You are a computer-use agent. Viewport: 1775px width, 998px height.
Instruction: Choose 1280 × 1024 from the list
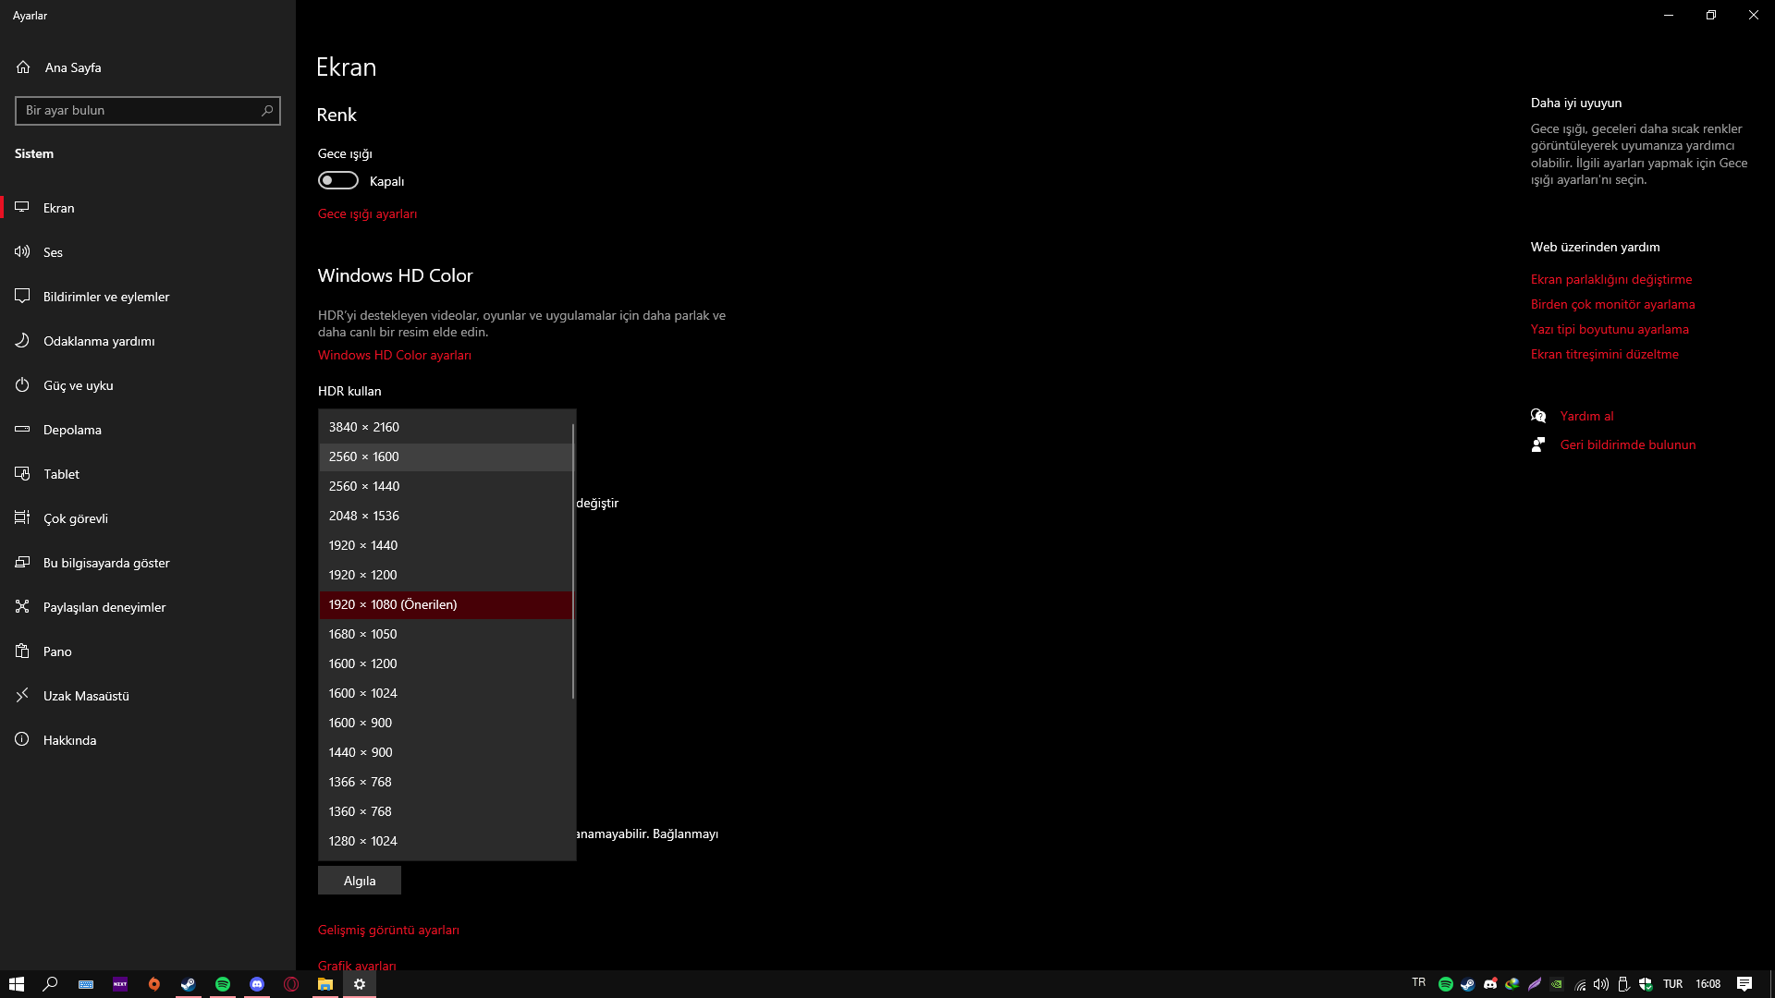[x=446, y=841]
